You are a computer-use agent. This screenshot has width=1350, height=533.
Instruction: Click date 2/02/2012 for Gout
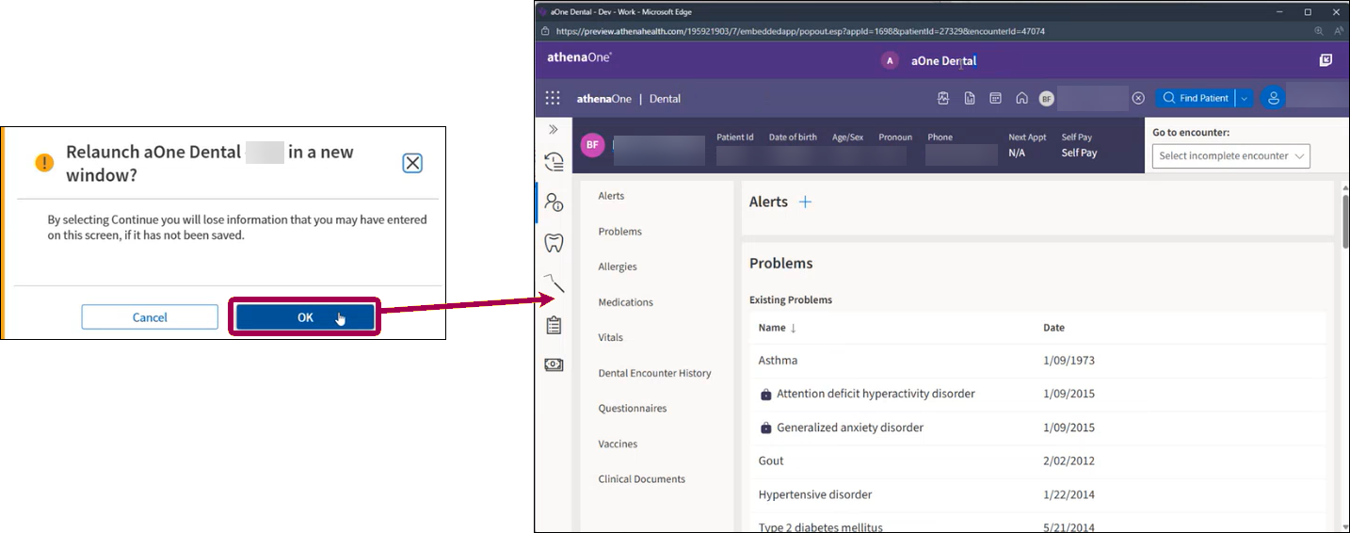tap(1069, 461)
